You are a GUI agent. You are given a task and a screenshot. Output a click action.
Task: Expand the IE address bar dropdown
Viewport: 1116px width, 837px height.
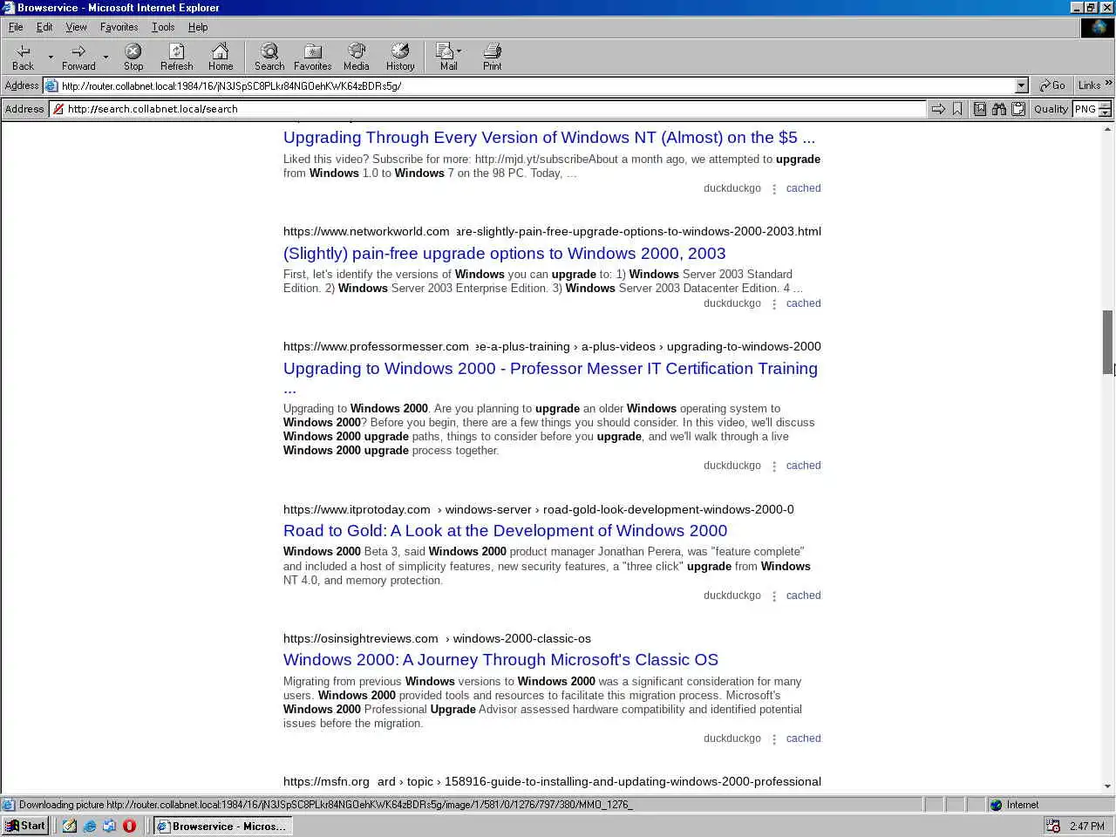(1021, 85)
